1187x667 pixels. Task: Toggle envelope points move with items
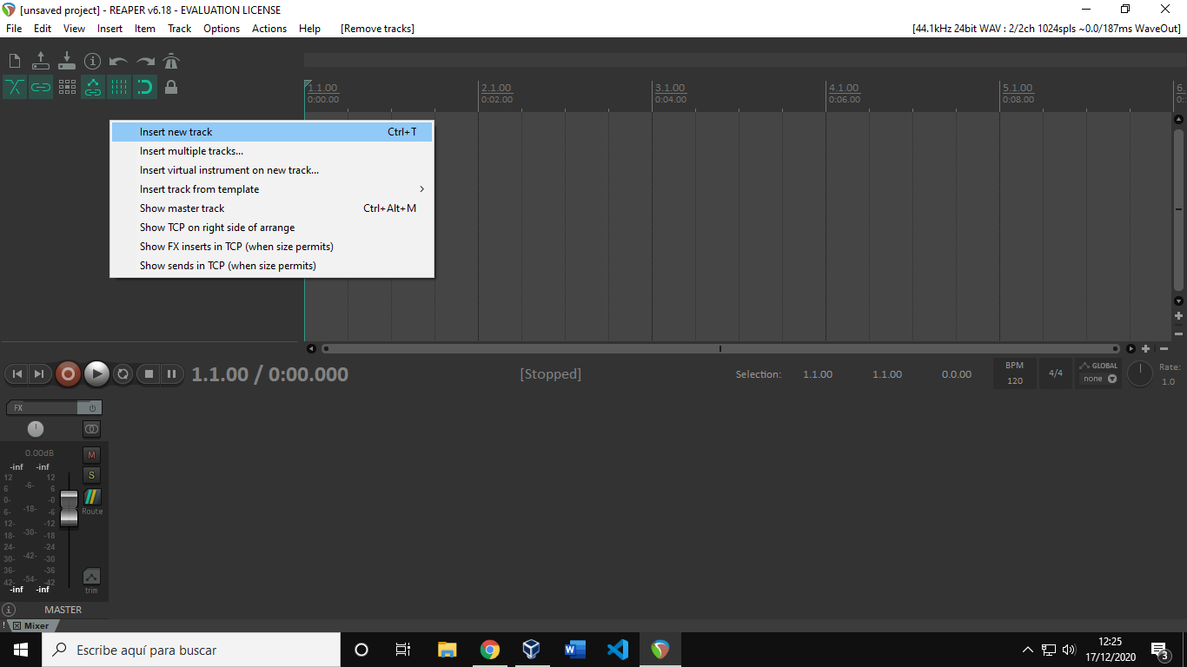click(x=93, y=87)
